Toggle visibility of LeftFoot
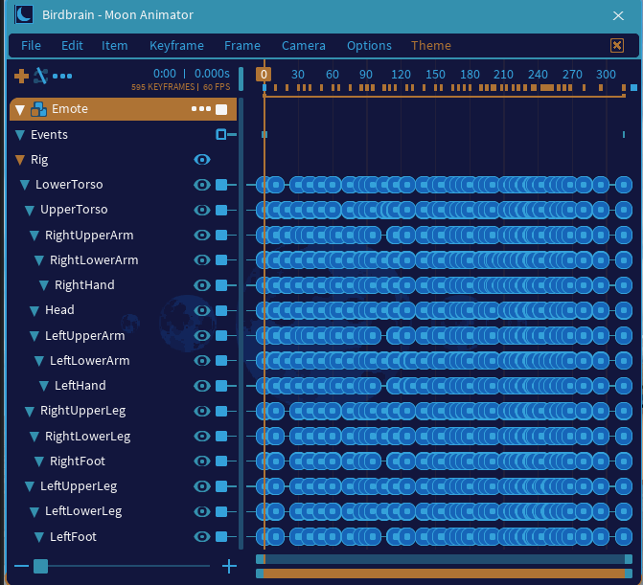The height and width of the screenshot is (585, 643). [202, 537]
